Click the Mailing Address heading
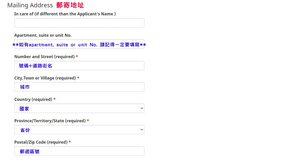Screen dimensions: 307x166 tap(30, 5)
